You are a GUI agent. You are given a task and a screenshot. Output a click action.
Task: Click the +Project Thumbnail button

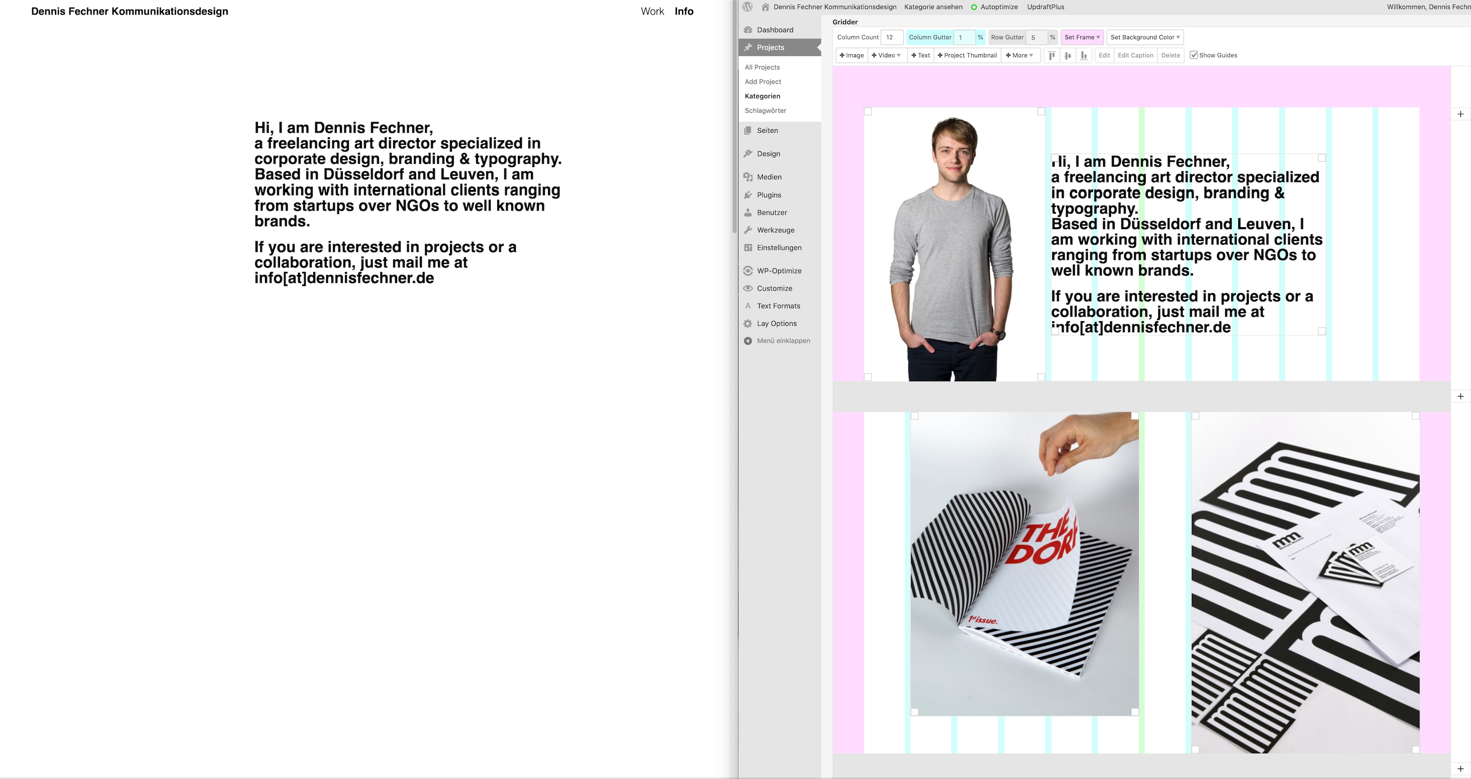(967, 55)
